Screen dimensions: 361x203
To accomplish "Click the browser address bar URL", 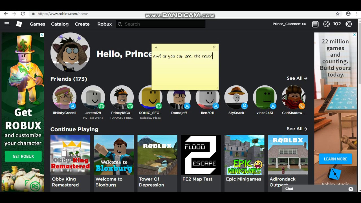I will (x=63, y=14).
